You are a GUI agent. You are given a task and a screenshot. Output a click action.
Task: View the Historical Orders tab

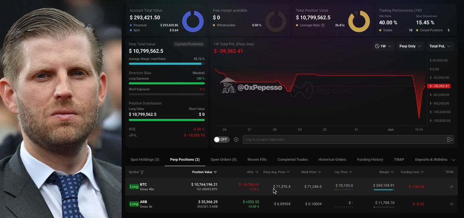coord(332,160)
